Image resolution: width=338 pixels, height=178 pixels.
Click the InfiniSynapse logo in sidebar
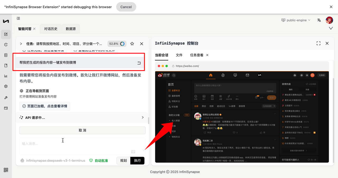coord(6,21)
